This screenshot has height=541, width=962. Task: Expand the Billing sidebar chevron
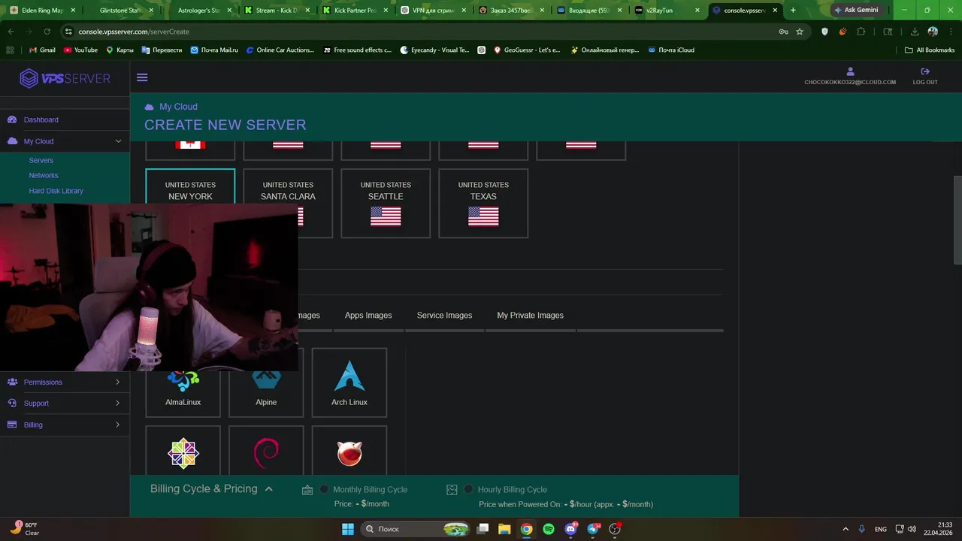(x=118, y=425)
